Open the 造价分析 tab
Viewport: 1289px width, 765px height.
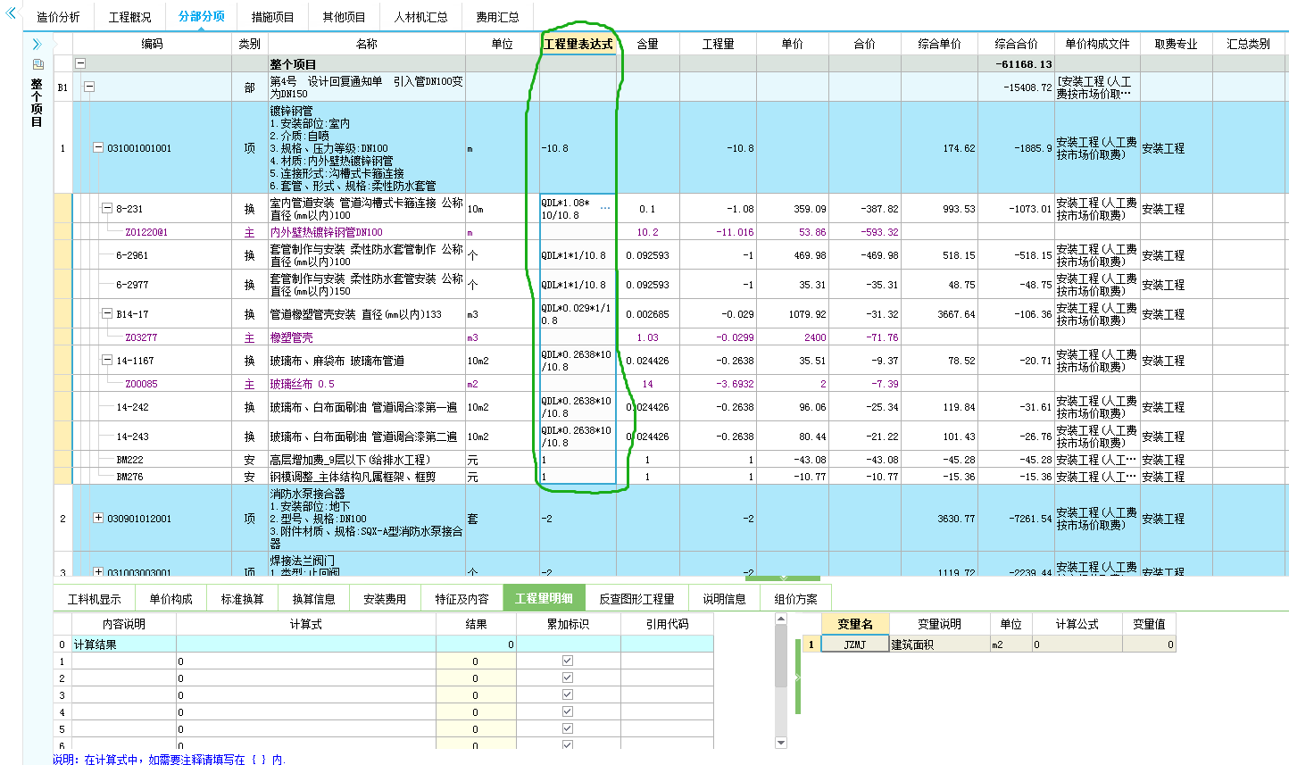pos(58,17)
